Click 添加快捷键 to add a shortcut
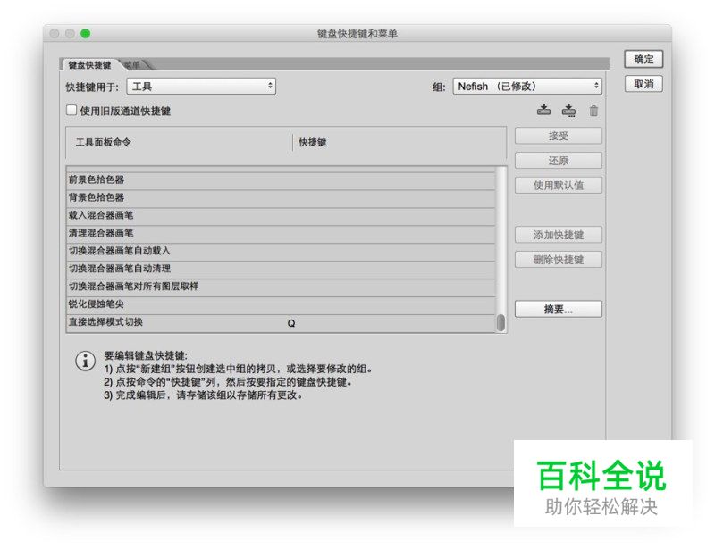The width and height of the screenshot is (715, 549). [558, 235]
